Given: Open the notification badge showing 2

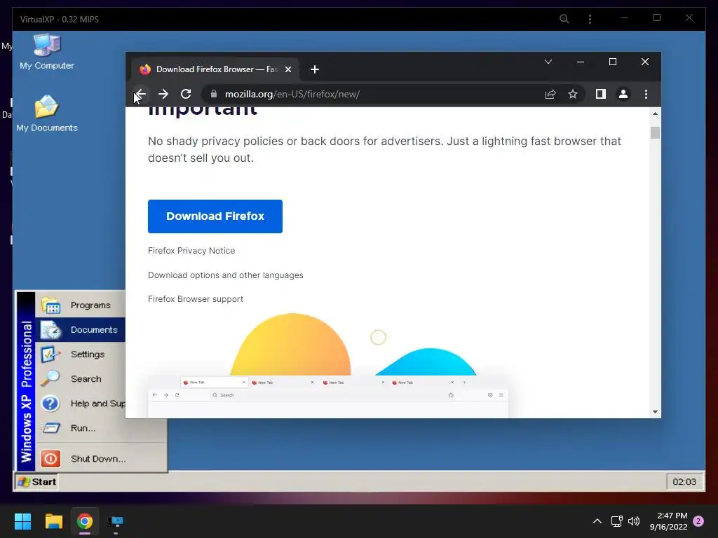Looking at the screenshot, I should [699, 521].
